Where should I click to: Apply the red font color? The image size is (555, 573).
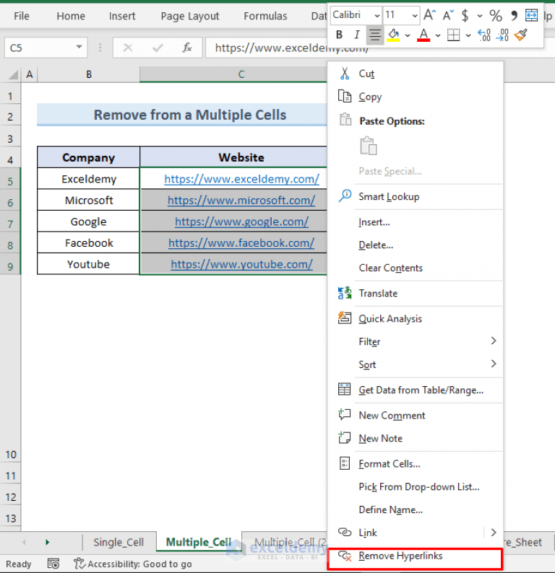tap(423, 35)
